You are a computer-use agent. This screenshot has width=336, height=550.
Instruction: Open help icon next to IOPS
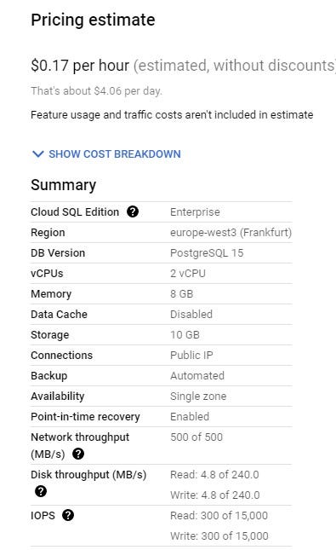point(68,515)
